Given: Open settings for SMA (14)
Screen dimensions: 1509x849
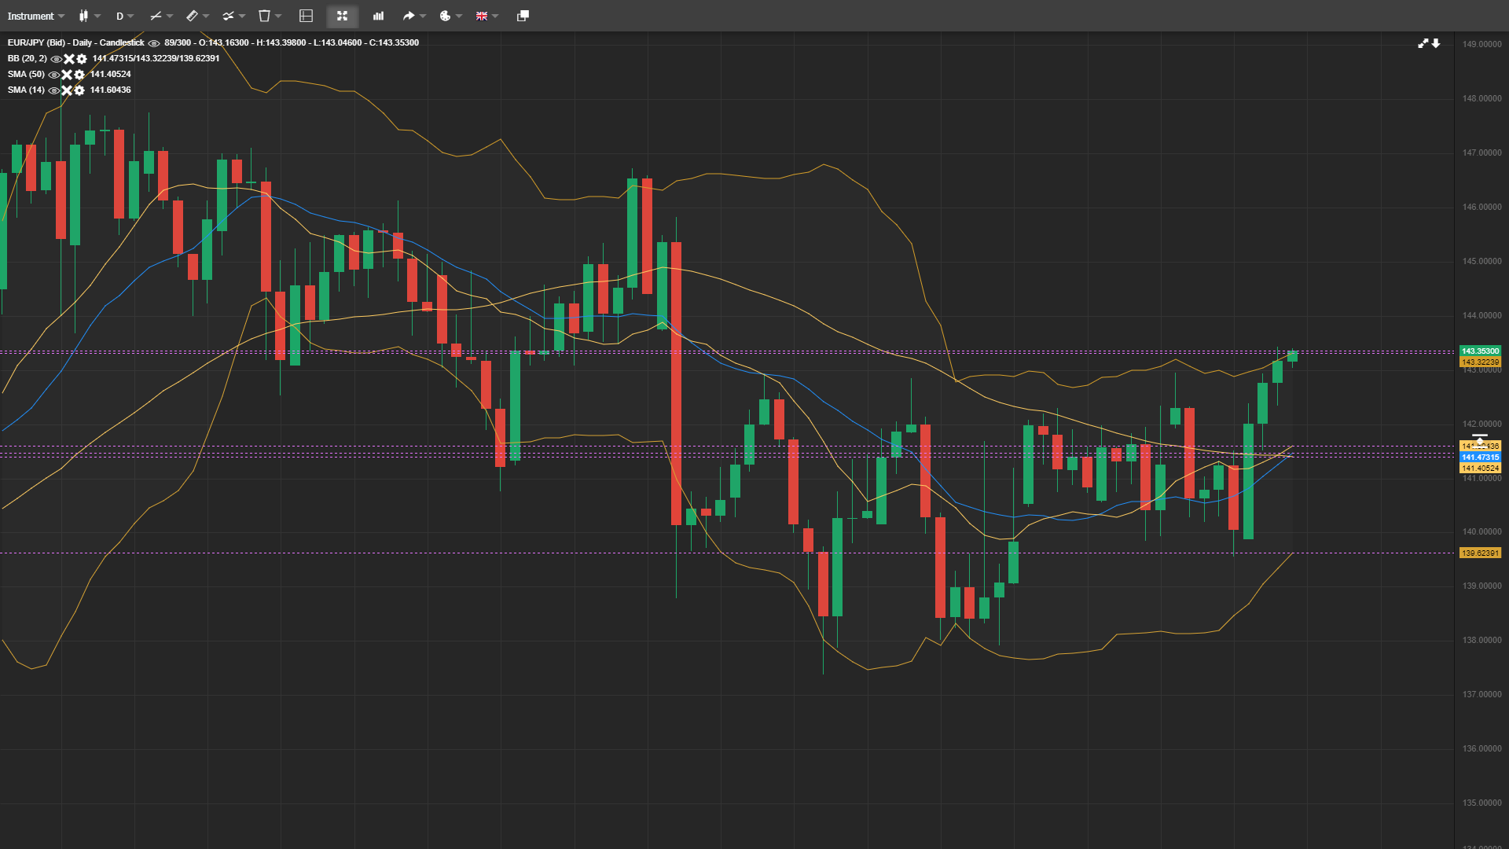Looking at the screenshot, I should click(79, 90).
